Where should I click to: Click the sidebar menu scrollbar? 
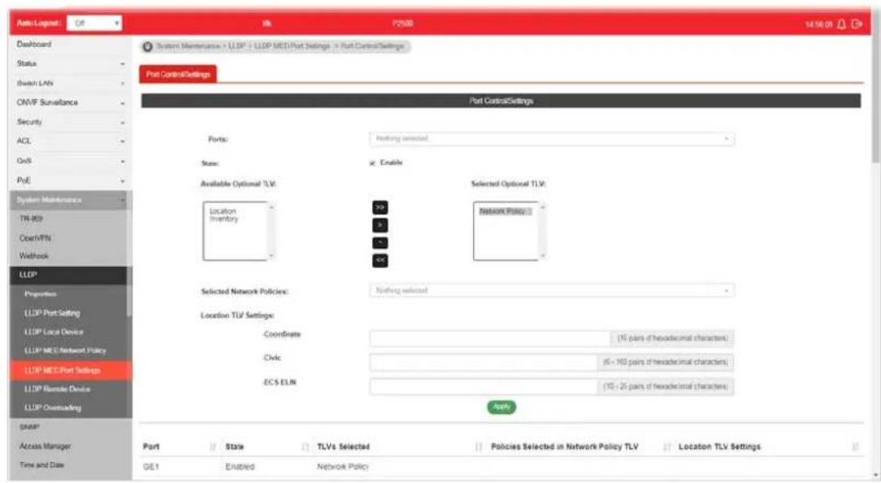tap(129, 291)
